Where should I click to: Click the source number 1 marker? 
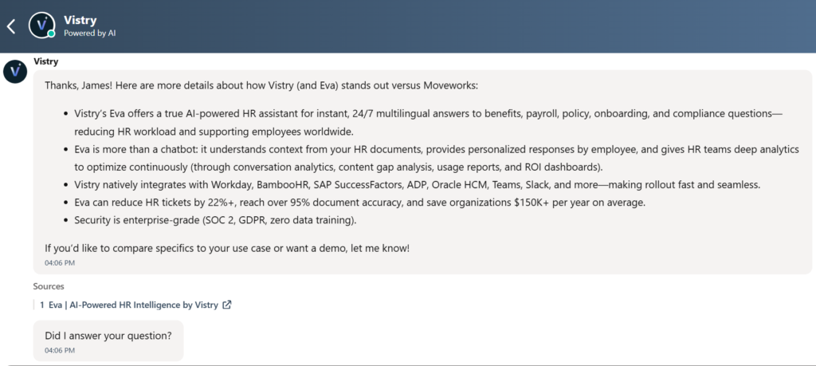[42, 305]
